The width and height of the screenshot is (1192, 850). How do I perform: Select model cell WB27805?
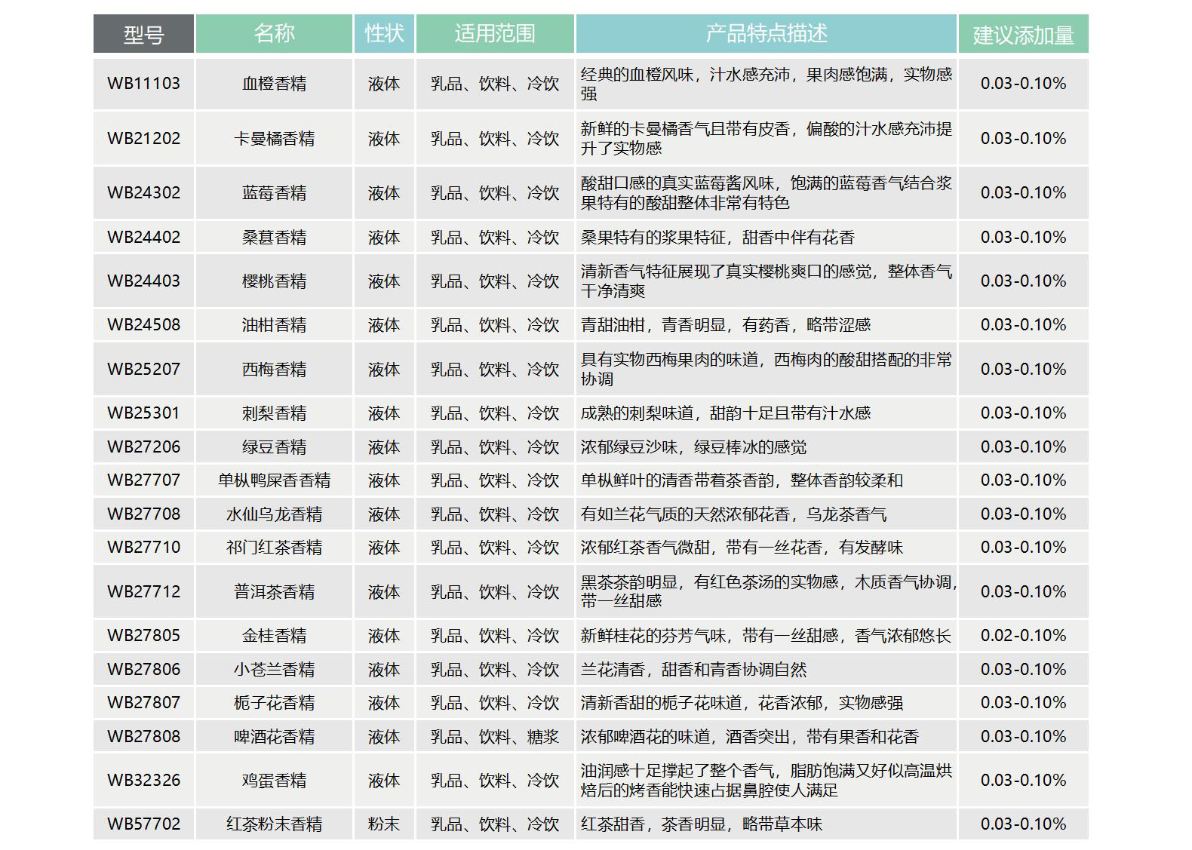point(143,636)
